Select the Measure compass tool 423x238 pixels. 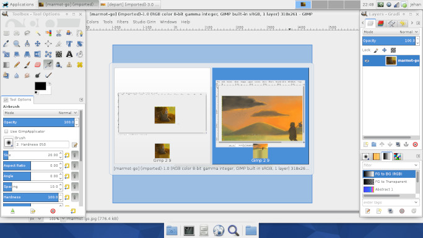(x=27, y=44)
